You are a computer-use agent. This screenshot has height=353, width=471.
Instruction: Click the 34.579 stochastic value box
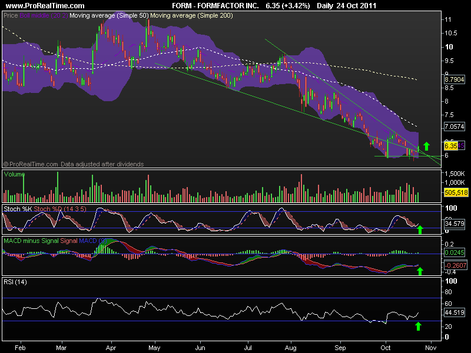(454, 224)
